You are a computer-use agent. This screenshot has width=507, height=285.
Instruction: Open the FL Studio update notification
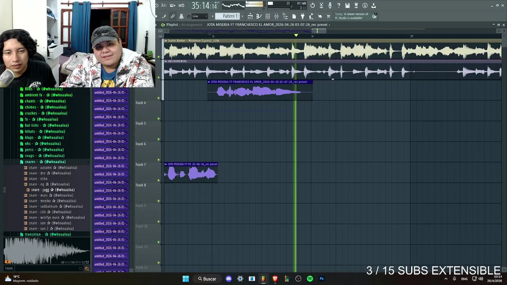pos(355,16)
